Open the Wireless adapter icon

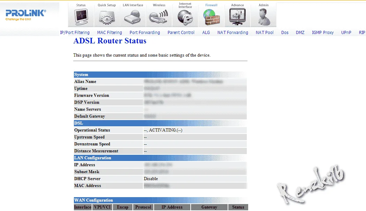159,17
